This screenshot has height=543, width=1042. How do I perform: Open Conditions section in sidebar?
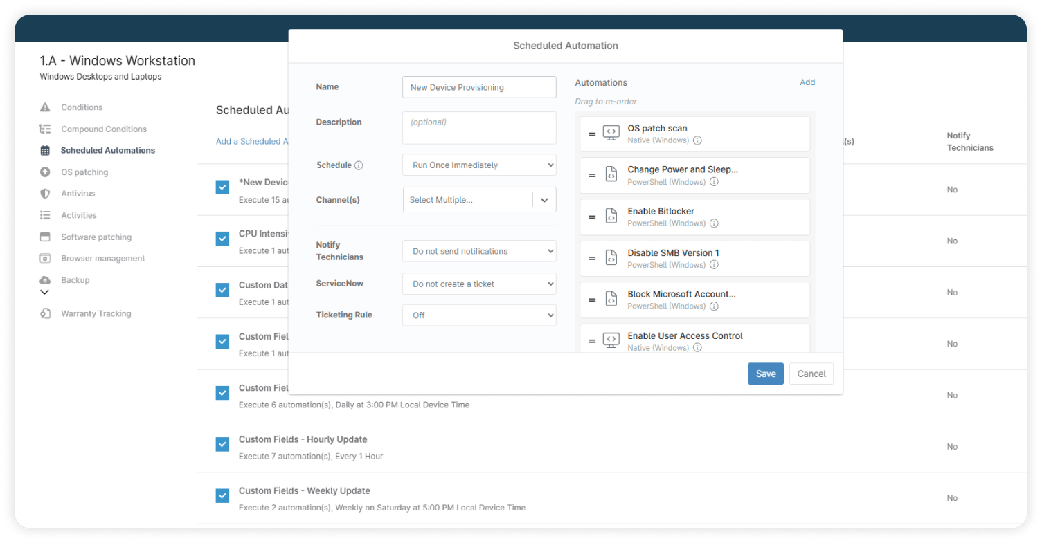click(82, 107)
